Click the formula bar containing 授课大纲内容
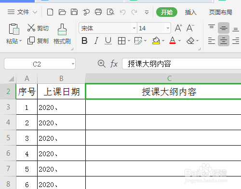Screen dimensions: 241x189 point(182,64)
